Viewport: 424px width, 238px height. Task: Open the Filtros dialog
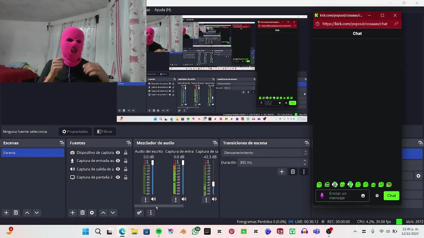(105, 132)
